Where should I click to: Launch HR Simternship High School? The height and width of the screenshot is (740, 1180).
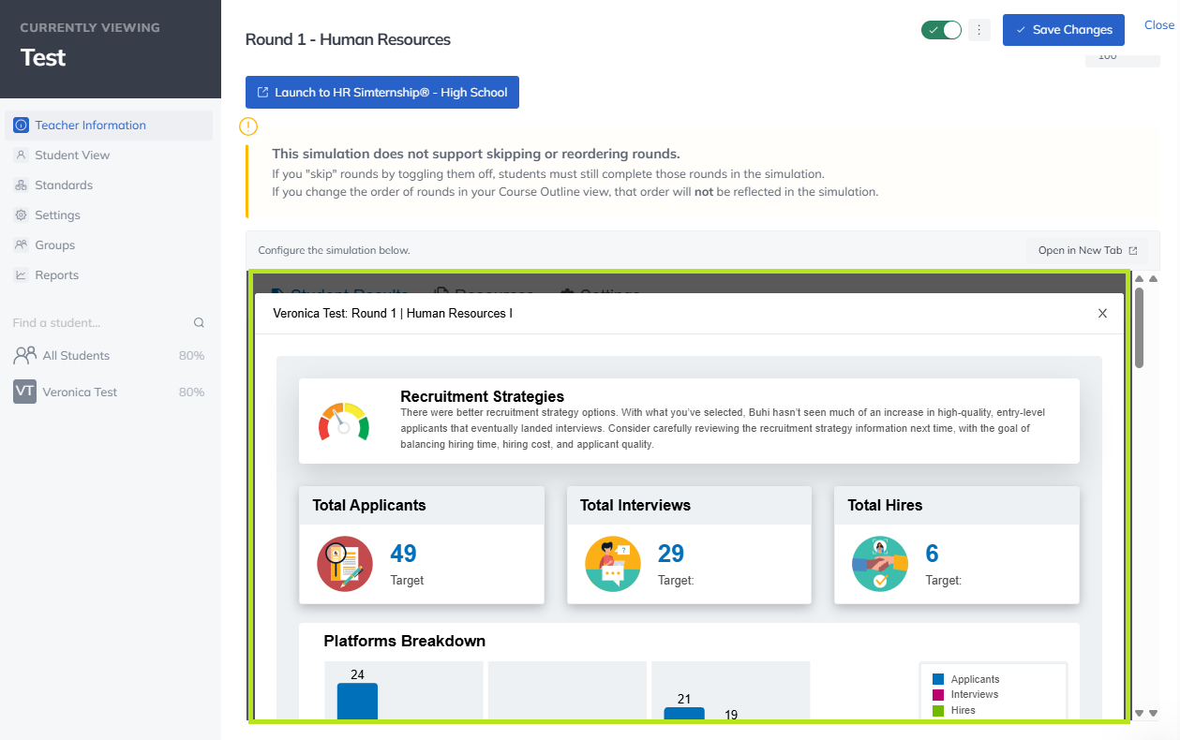click(x=381, y=93)
